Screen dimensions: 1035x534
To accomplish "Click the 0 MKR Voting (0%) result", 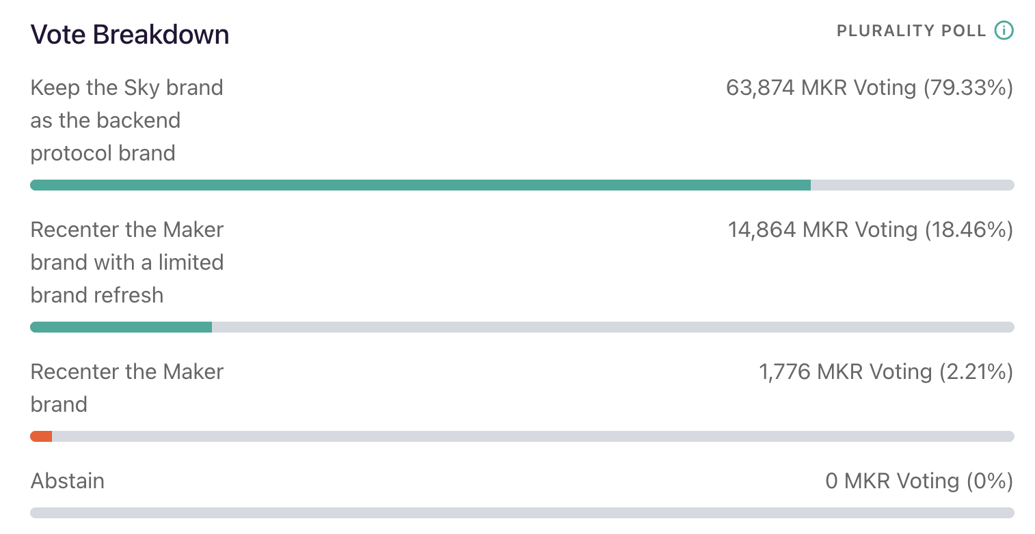I will click(919, 481).
